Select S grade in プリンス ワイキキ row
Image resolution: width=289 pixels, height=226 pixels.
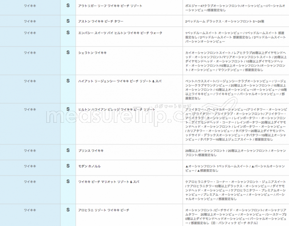[x=68, y=150]
